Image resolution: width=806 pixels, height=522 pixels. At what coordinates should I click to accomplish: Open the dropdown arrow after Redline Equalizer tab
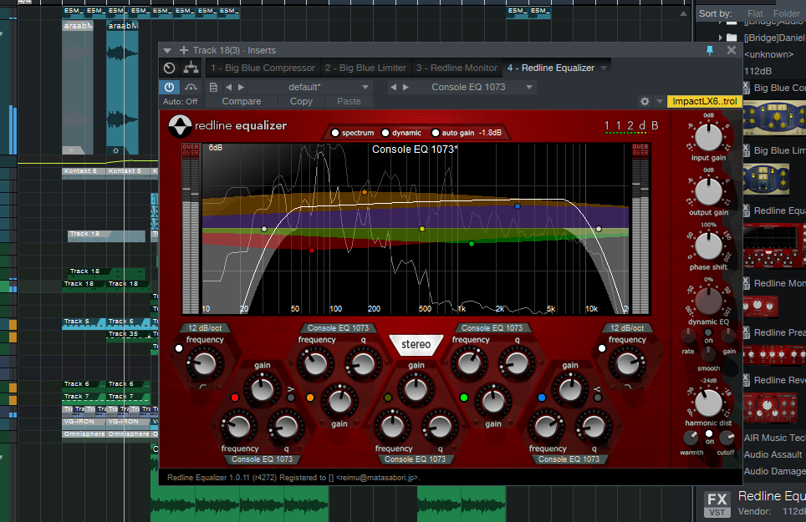604,68
